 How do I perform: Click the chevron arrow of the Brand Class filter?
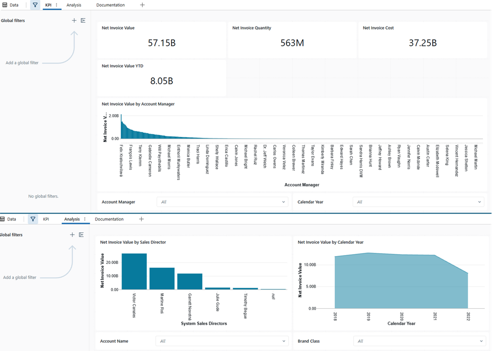point(481,341)
